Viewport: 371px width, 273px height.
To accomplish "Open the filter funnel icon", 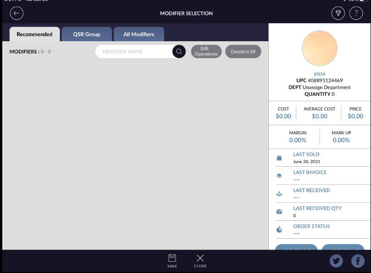I will [x=338, y=13].
